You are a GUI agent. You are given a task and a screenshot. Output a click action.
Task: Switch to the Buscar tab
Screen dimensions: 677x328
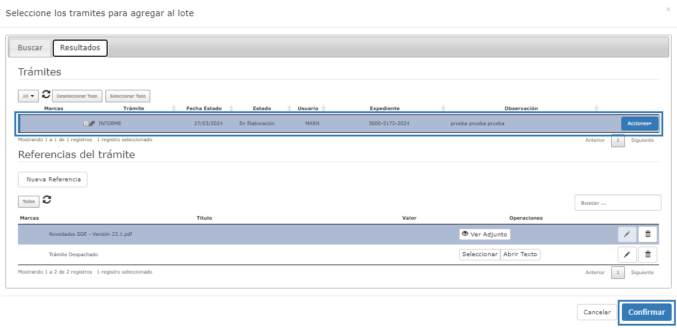click(x=30, y=48)
